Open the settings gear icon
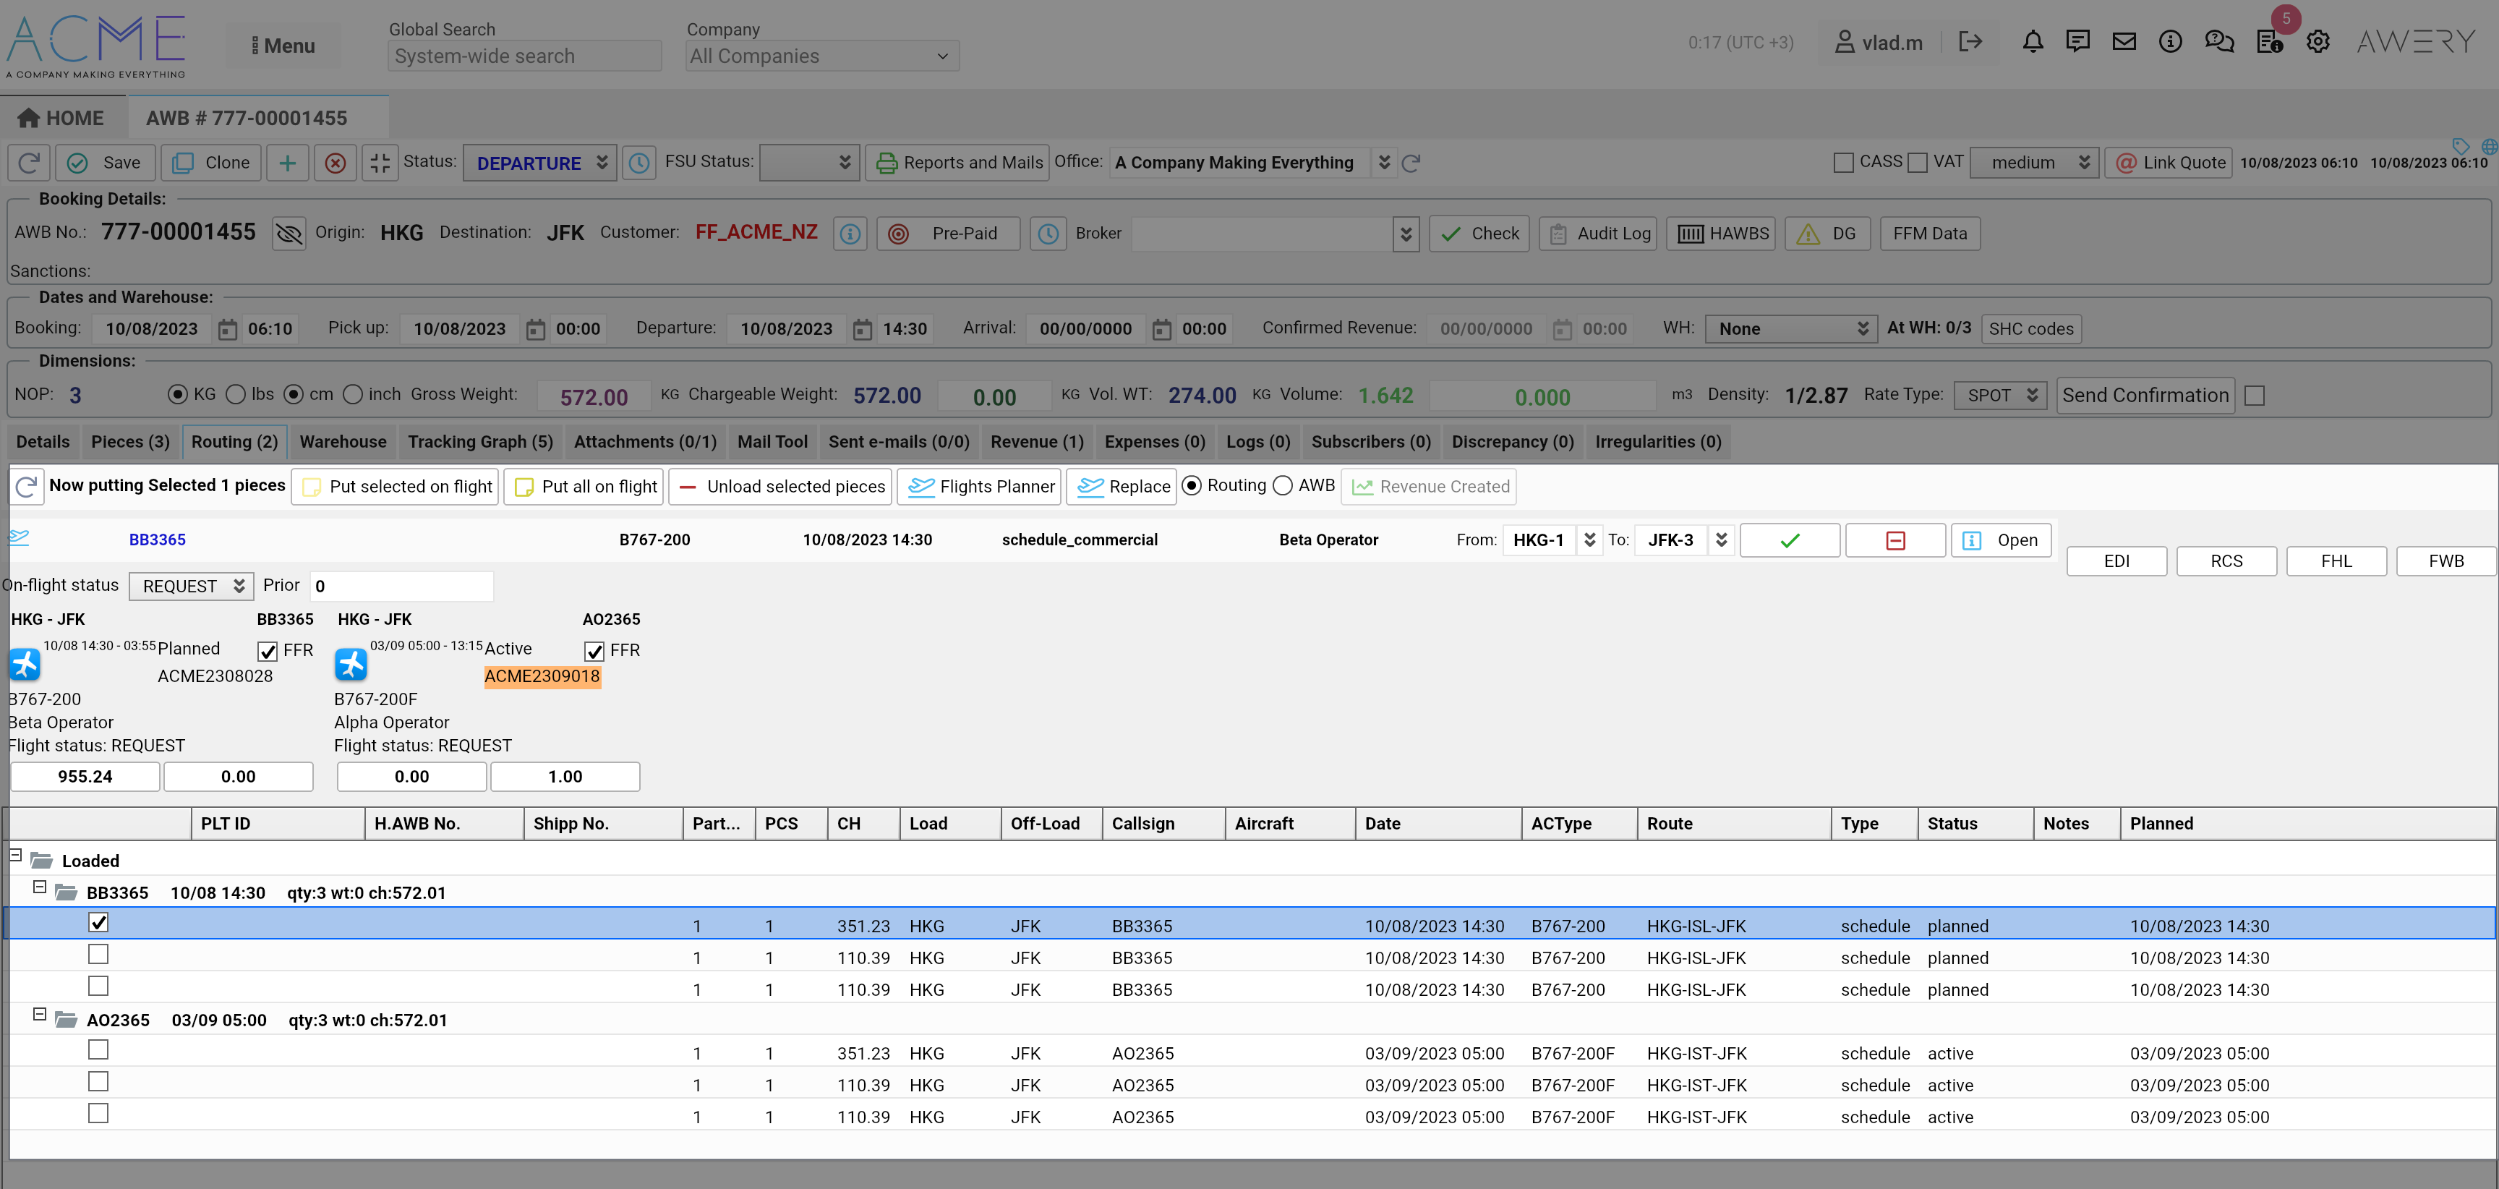The image size is (2499, 1189). click(x=2318, y=42)
